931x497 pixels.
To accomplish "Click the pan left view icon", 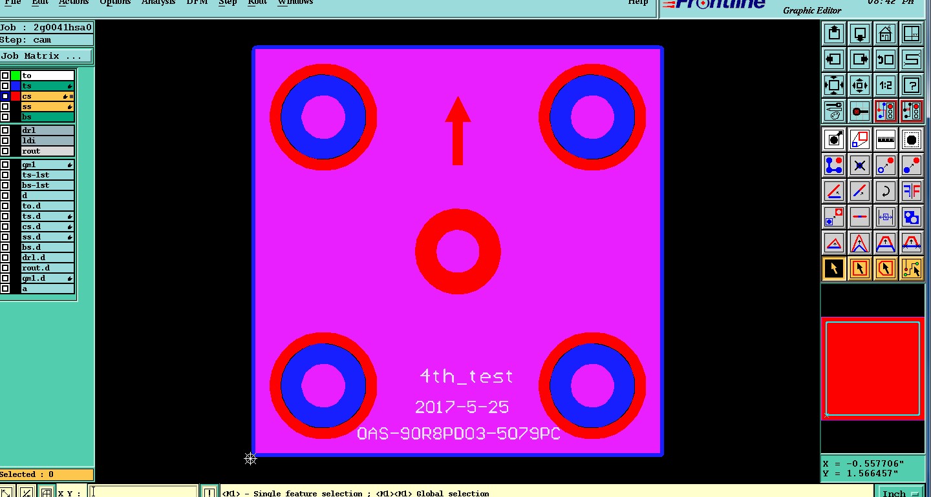I will 834,59.
